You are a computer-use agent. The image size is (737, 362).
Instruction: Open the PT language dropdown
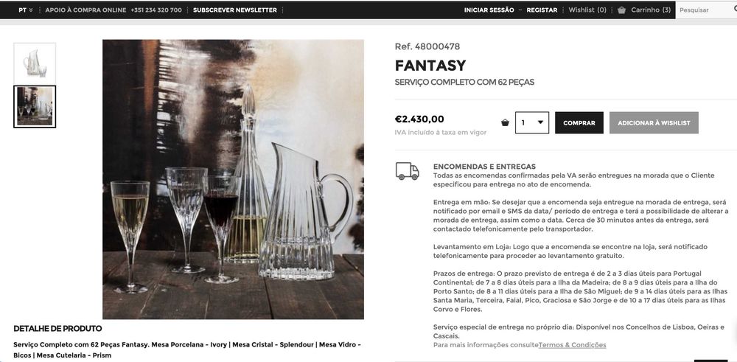coord(25,10)
